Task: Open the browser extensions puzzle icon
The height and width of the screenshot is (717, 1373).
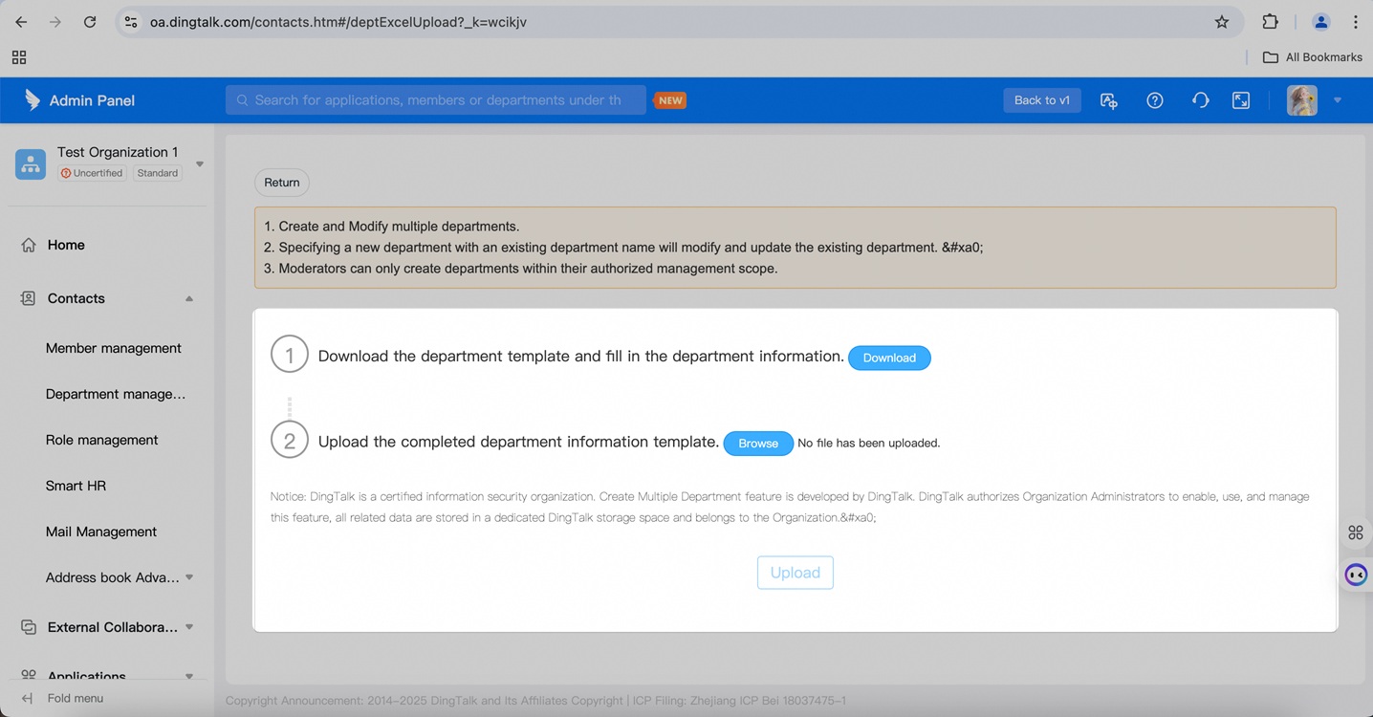Action: pyautogui.click(x=1271, y=22)
